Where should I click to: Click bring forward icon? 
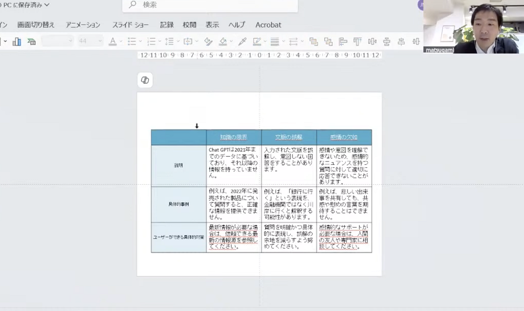pyautogui.click(x=313, y=41)
